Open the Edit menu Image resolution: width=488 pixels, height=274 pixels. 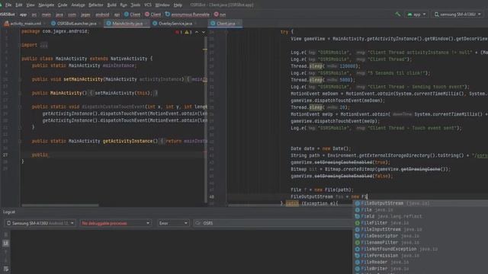point(19,5)
